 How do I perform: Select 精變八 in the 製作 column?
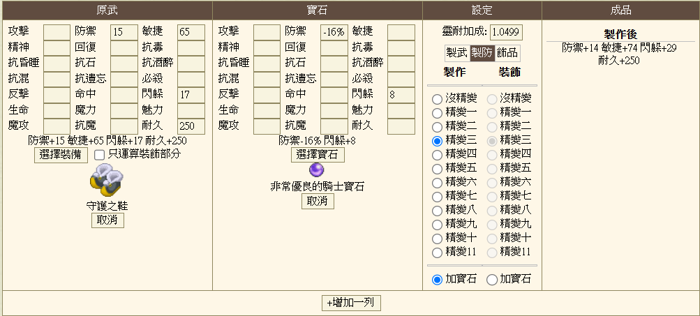pyautogui.click(x=437, y=211)
